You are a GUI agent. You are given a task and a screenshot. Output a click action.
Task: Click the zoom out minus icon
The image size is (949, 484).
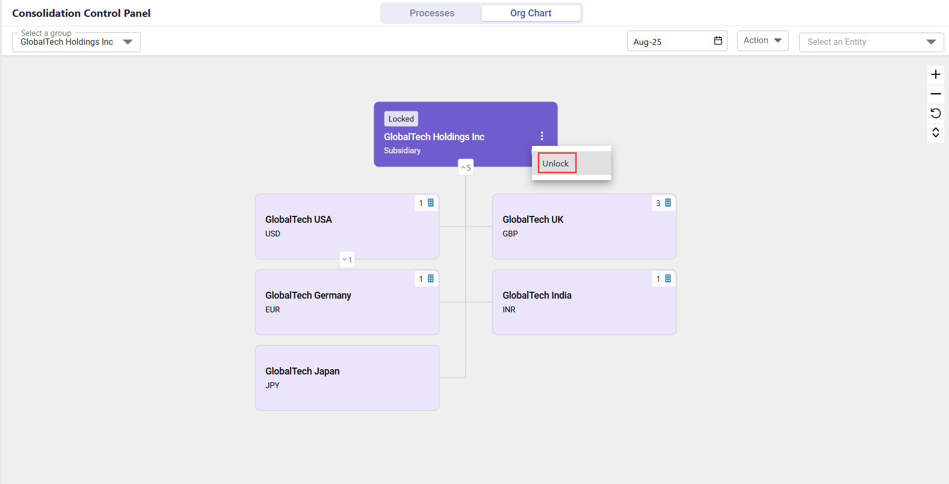(x=936, y=94)
